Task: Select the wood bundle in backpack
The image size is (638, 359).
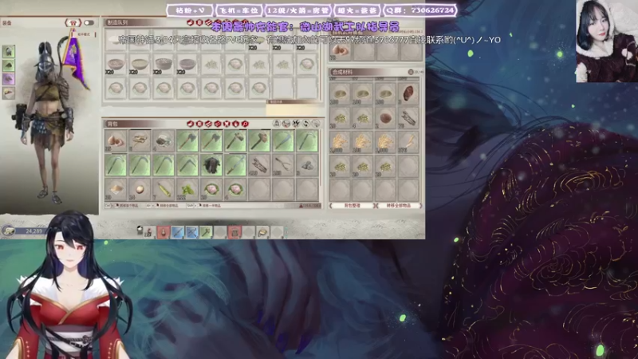Action: pyautogui.click(x=259, y=165)
